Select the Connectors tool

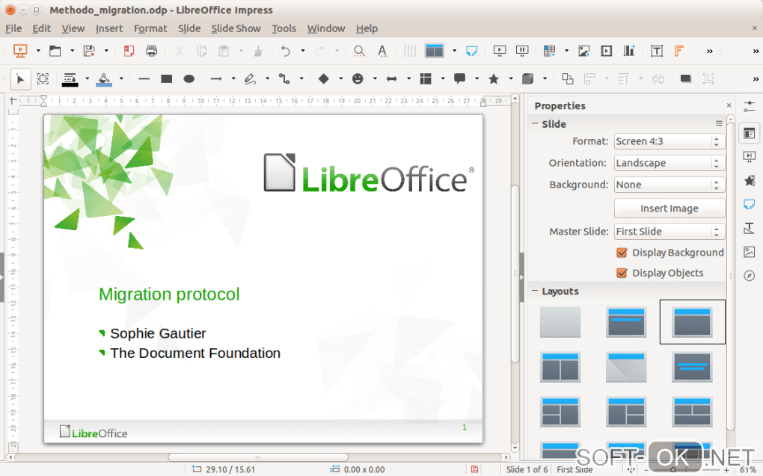tap(284, 78)
